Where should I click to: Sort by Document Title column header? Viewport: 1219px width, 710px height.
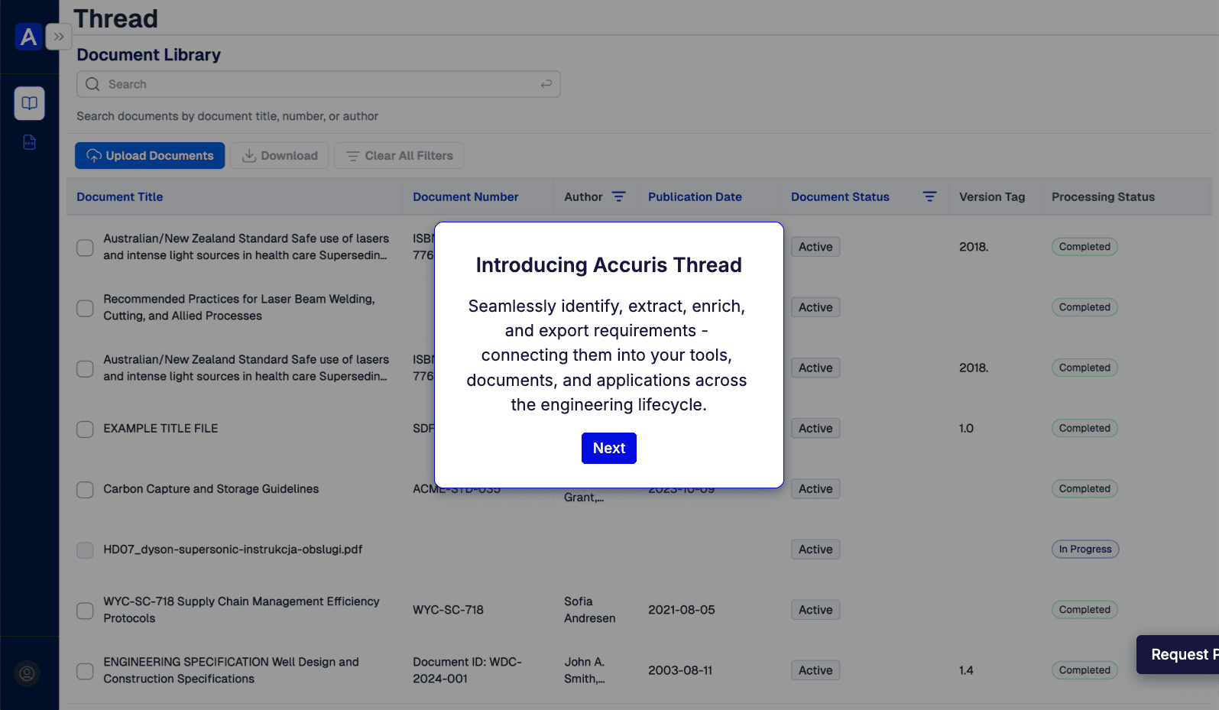tap(120, 197)
